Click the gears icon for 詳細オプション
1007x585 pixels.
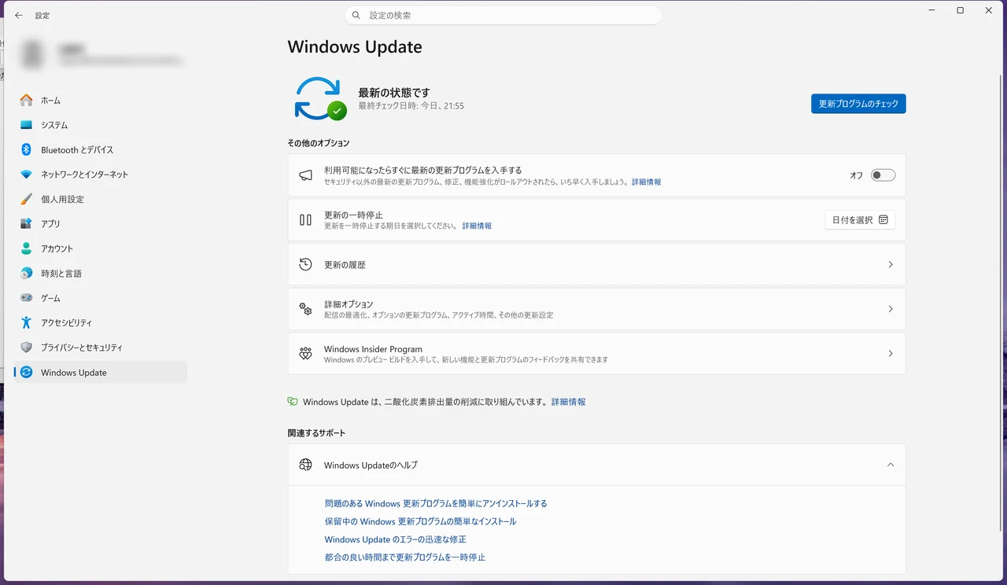point(305,309)
